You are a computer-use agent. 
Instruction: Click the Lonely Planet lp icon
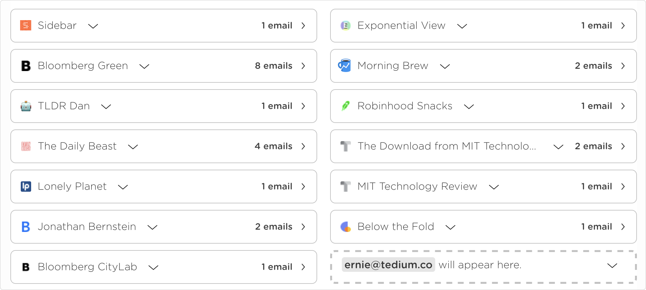click(26, 187)
